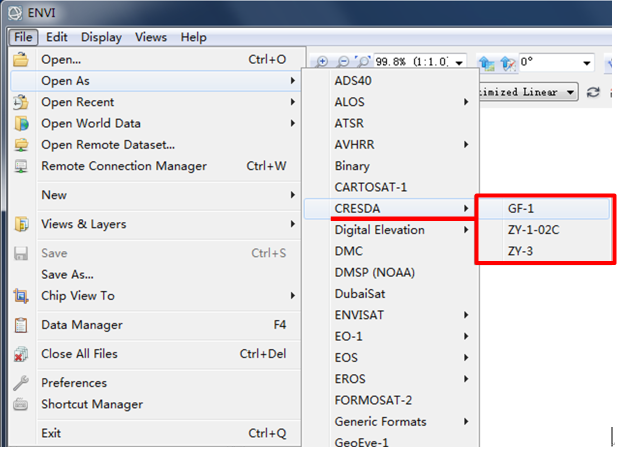Open the rotation angle 0° dropdown
The image size is (620, 454).
[x=587, y=63]
